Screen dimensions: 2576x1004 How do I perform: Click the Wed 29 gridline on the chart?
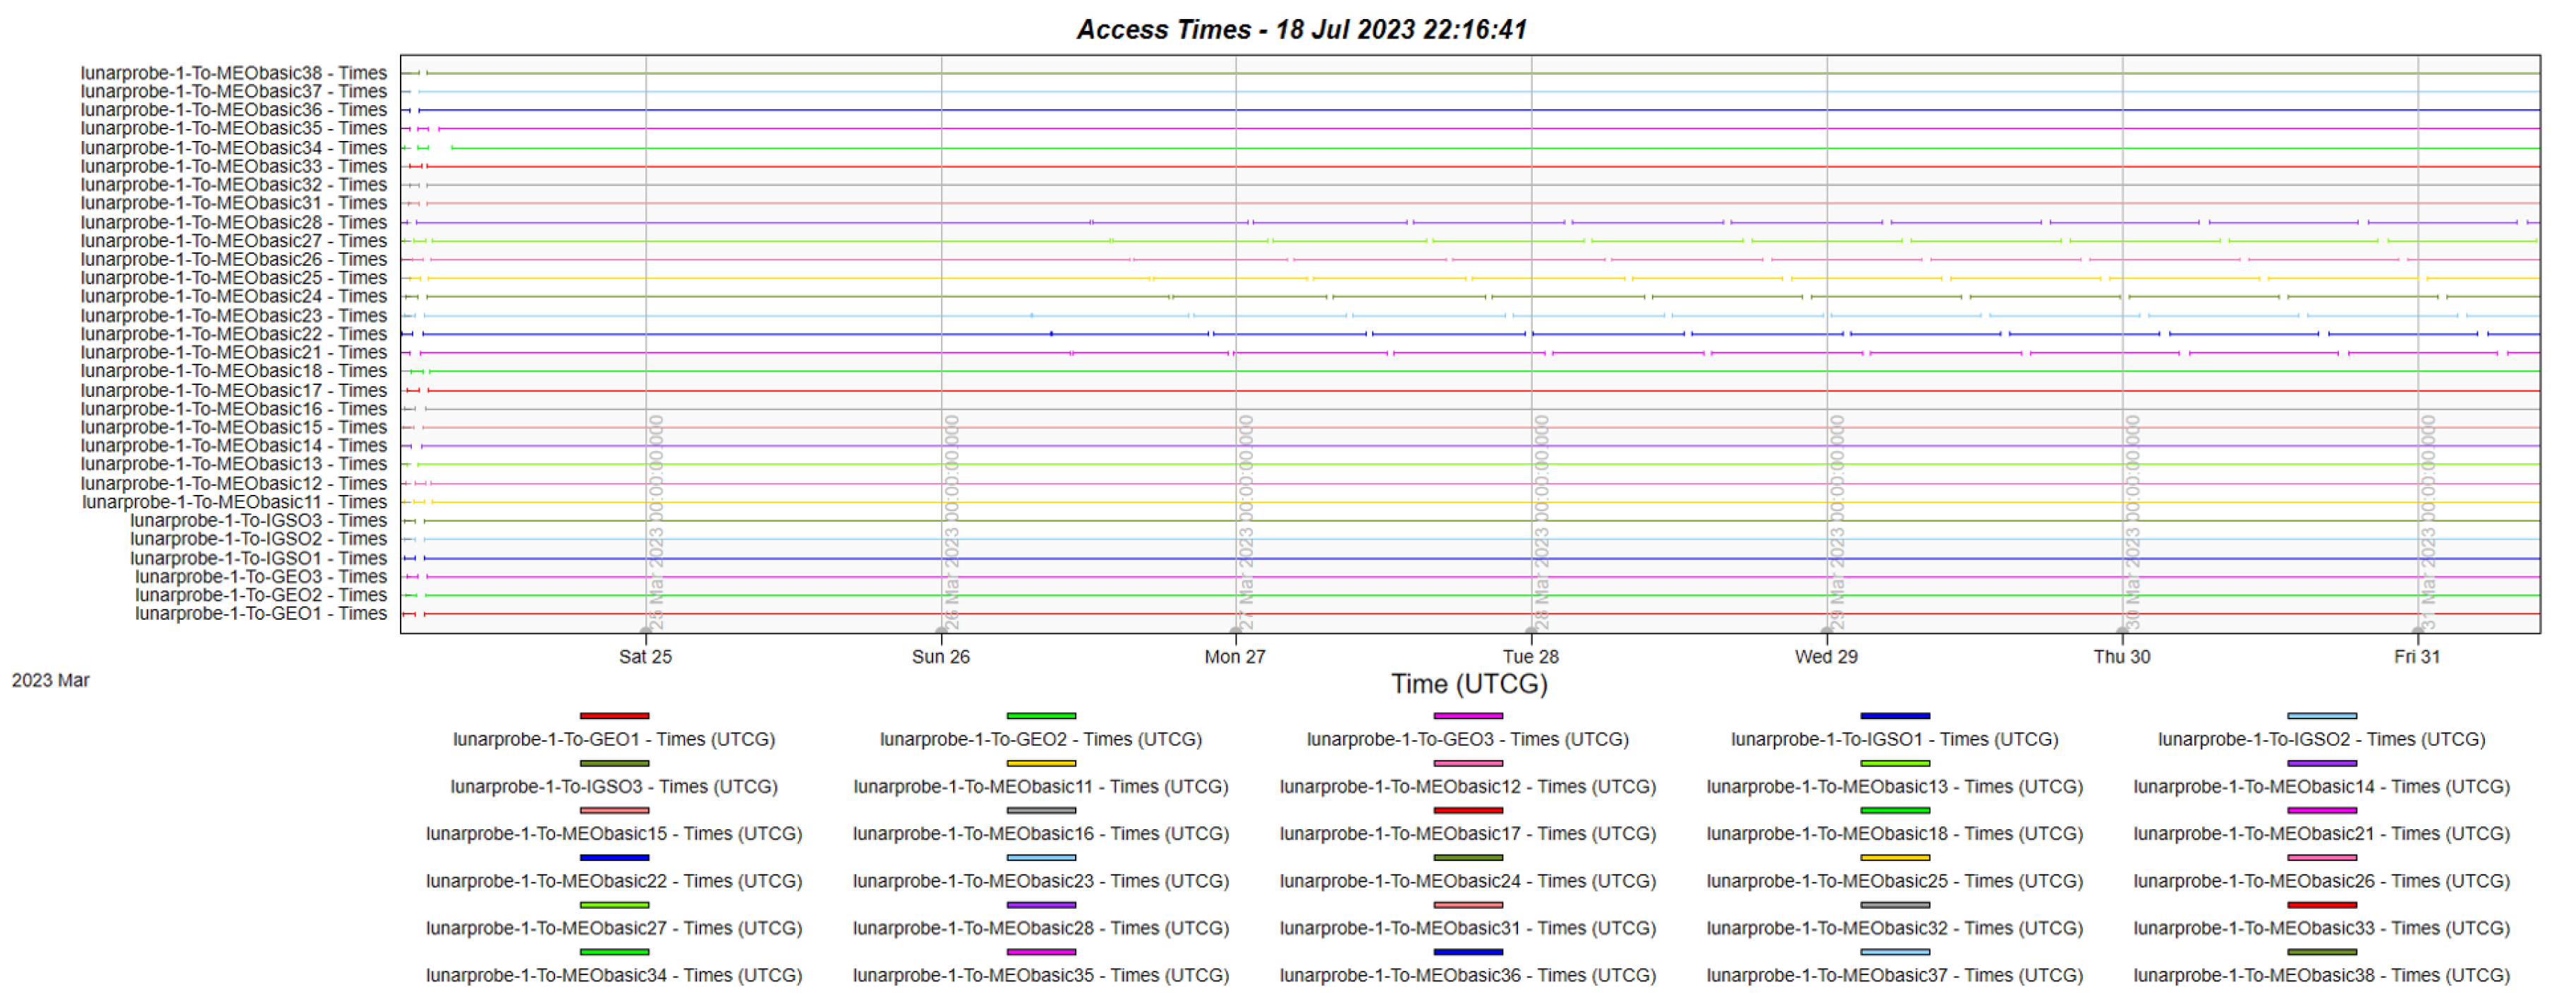click(1827, 350)
